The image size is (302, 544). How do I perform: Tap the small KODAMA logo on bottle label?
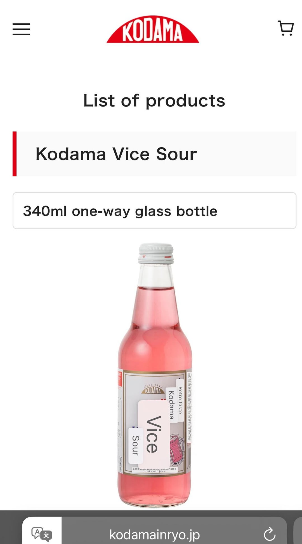pos(153,389)
